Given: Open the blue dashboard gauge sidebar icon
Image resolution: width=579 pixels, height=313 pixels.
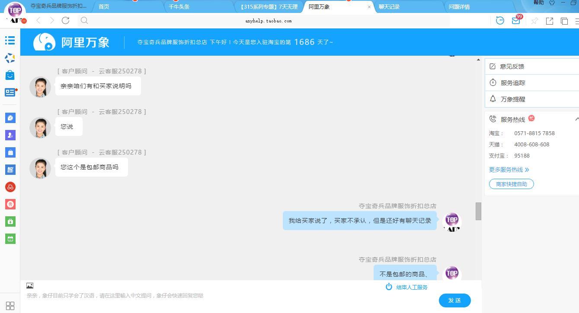Looking at the screenshot, I should click(10, 118).
